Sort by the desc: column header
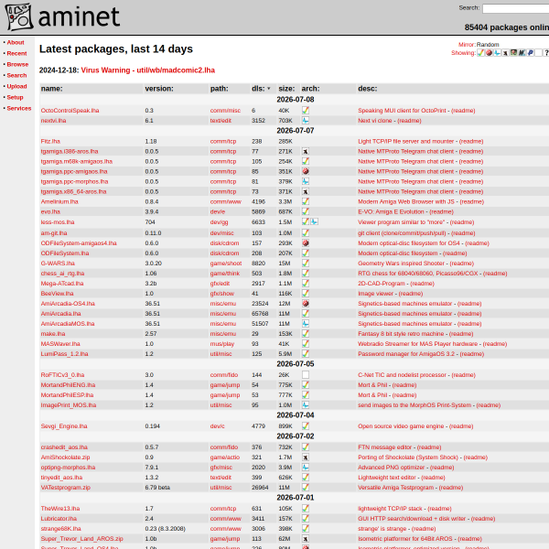Screen dimensions: 549x549 [367, 89]
